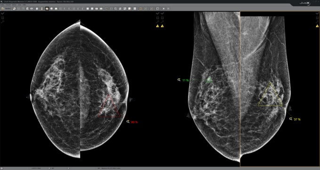The height and width of the screenshot is (170, 320).
Task: Select the magnifier zoom tool in toolbar
Action: pos(115,9)
